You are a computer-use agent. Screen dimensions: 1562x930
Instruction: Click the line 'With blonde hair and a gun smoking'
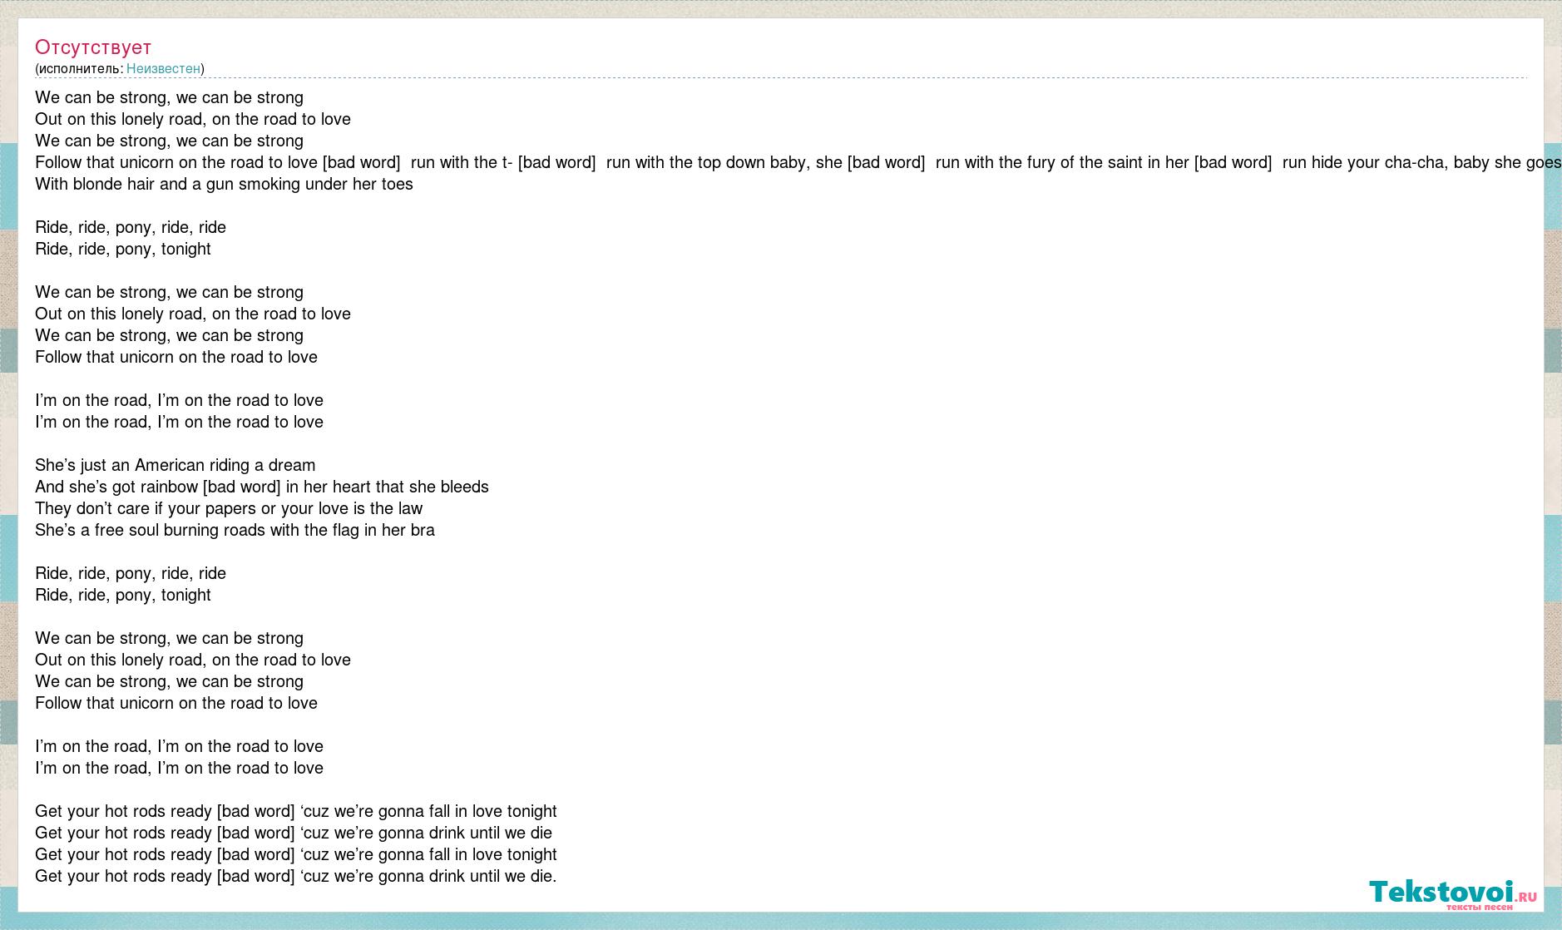click(x=224, y=184)
